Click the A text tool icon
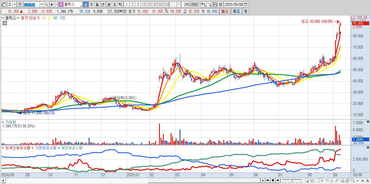The image size is (371, 184). click(x=368, y=180)
